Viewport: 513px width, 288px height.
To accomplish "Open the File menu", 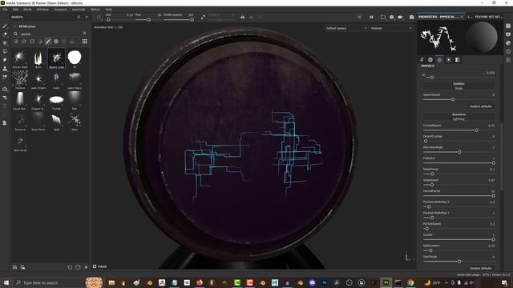I will [x=5, y=10].
